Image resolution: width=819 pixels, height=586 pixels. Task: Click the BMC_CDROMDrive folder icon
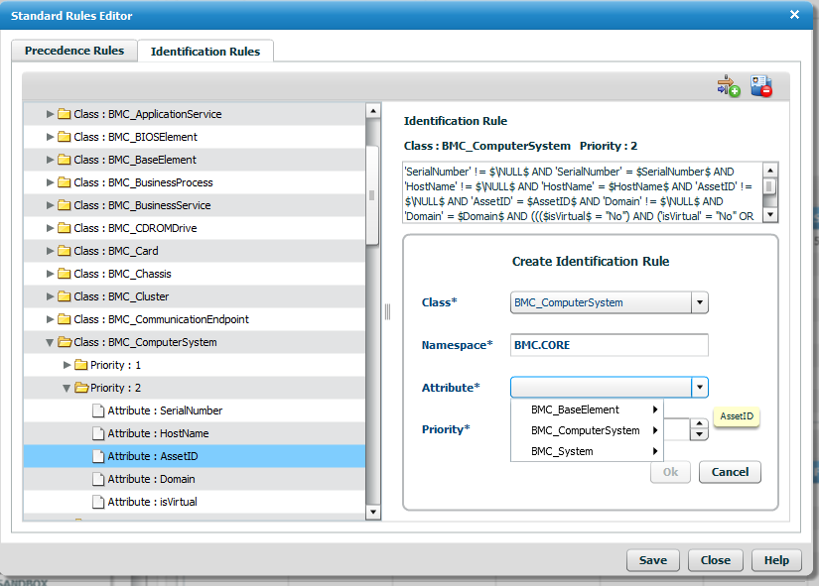click(x=65, y=228)
